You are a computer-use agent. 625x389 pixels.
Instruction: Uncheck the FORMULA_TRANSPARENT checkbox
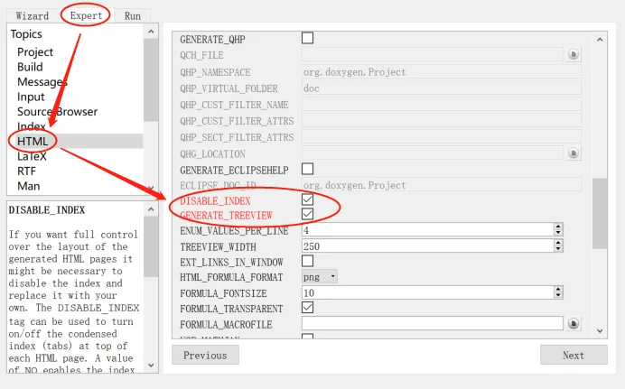tap(307, 308)
